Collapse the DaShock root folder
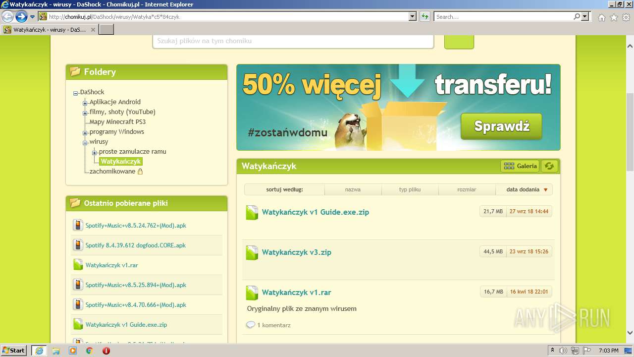This screenshot has width=634, height=357. (76, 93)
